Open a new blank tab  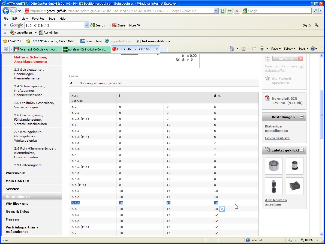pos(164,49)
